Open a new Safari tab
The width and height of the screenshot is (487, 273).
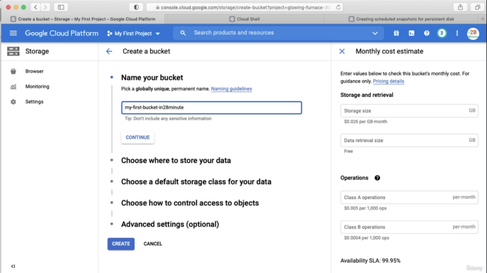point(482,19)
